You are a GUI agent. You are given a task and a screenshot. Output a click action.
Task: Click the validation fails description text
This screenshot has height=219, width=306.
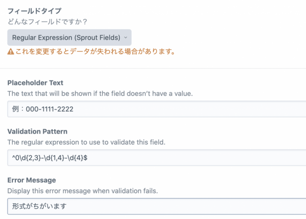click(83, 191)
